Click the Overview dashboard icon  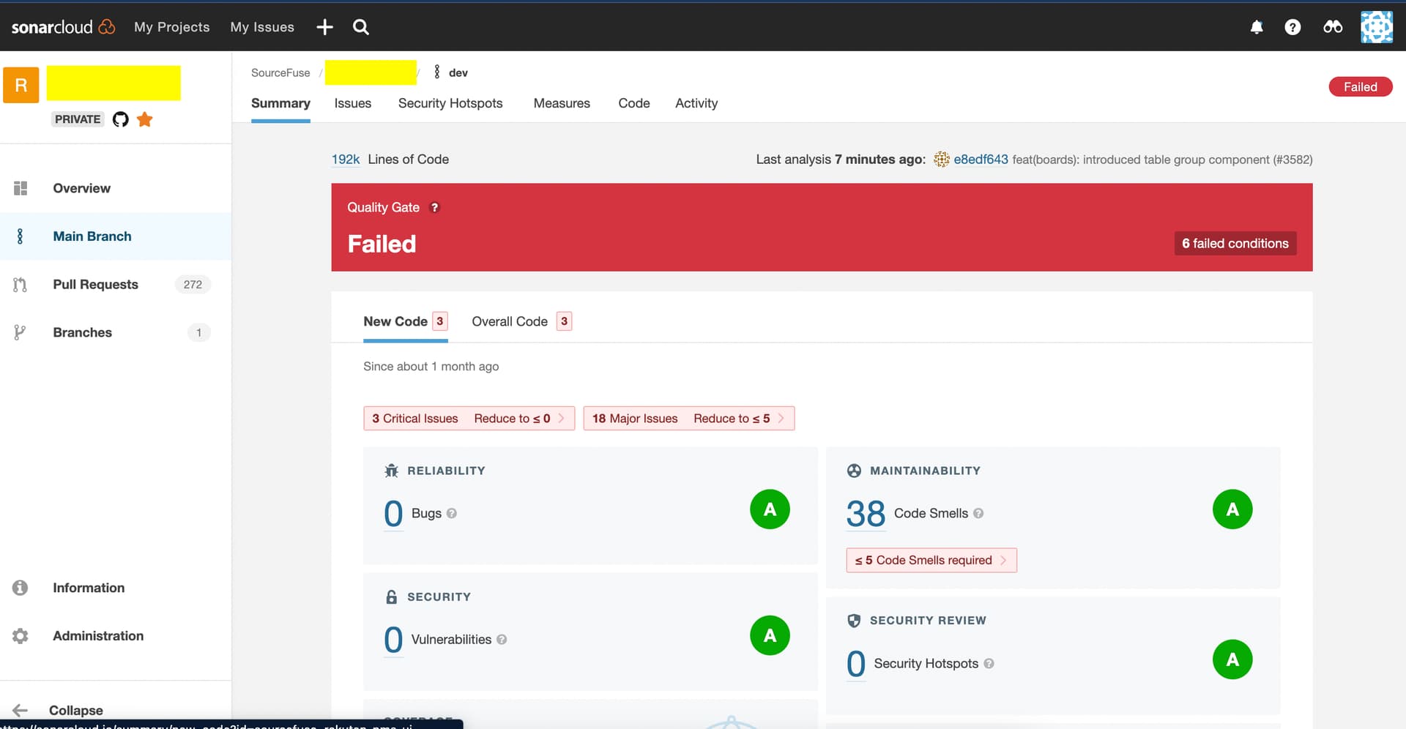21,188
